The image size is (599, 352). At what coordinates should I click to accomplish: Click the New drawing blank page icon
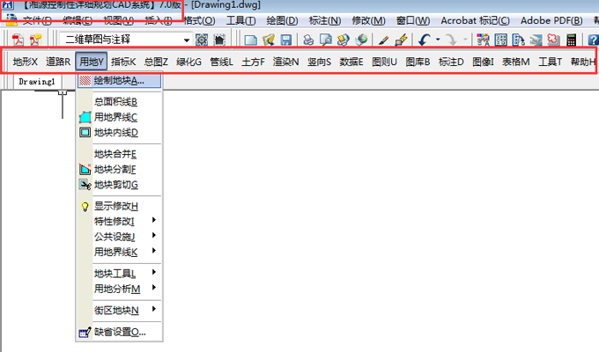251,40
